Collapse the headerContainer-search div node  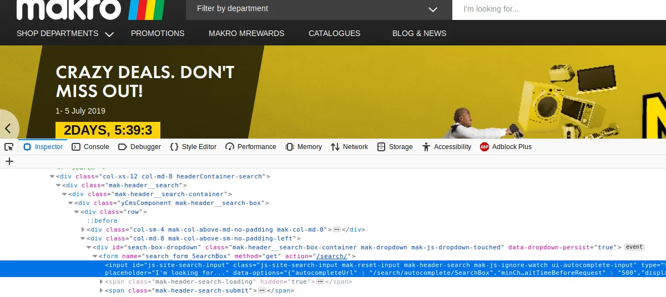52,176
